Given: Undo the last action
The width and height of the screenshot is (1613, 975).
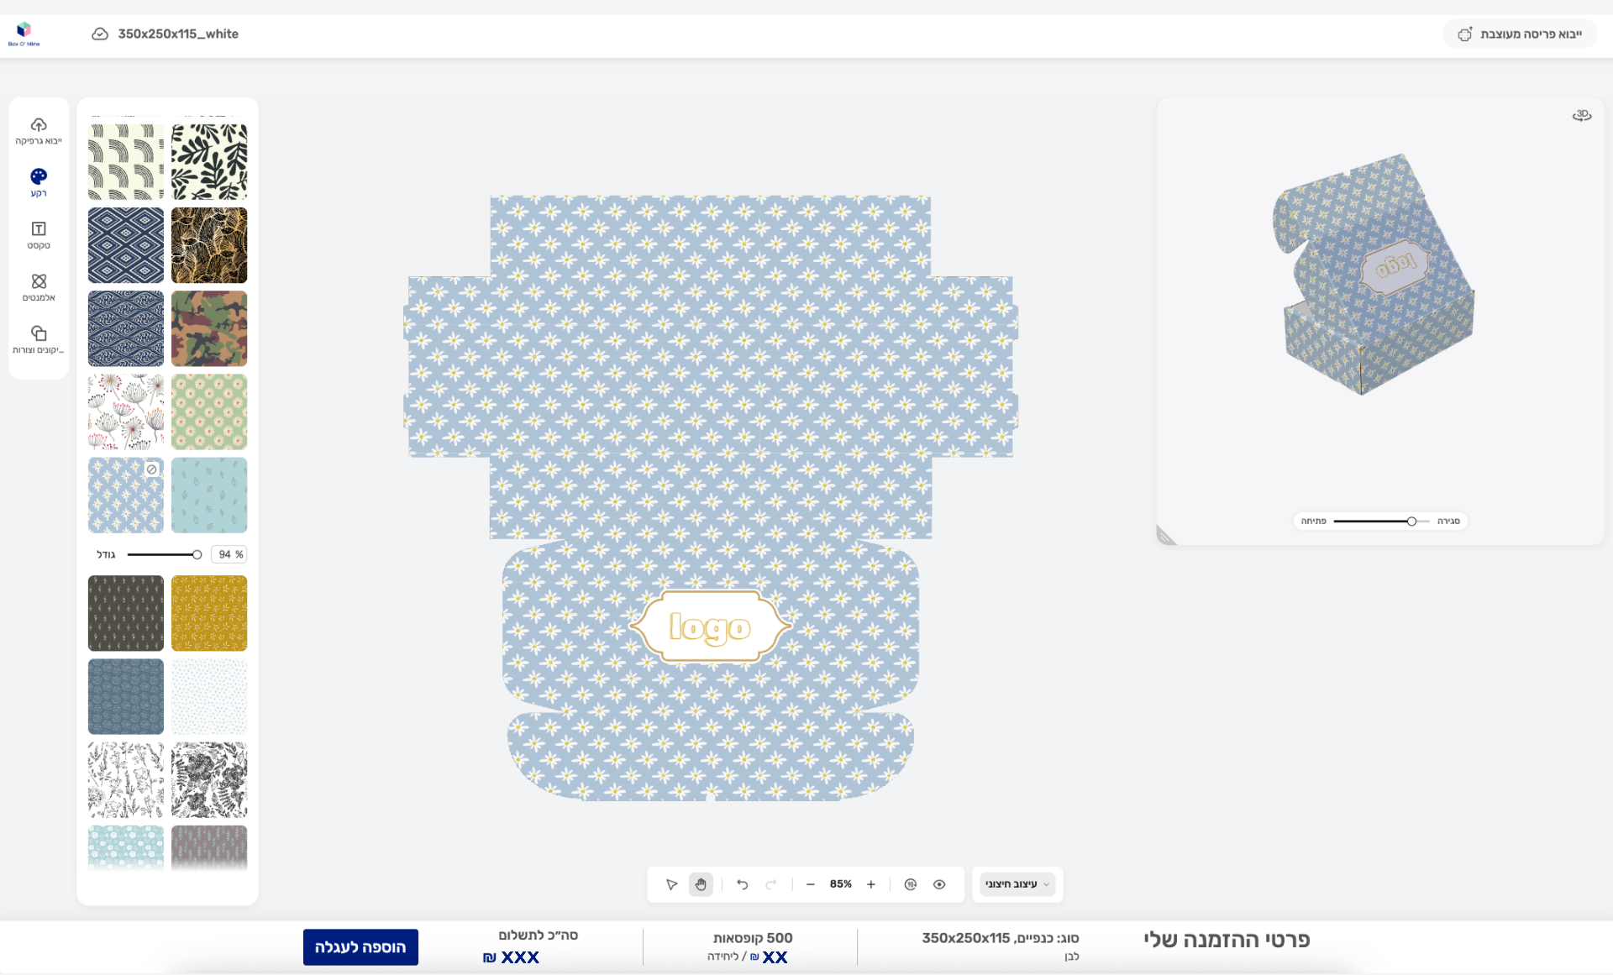Looking at the screenshot, I should coord(742,884).
